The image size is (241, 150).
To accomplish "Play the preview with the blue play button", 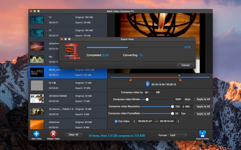I will [x=148, y=84].
